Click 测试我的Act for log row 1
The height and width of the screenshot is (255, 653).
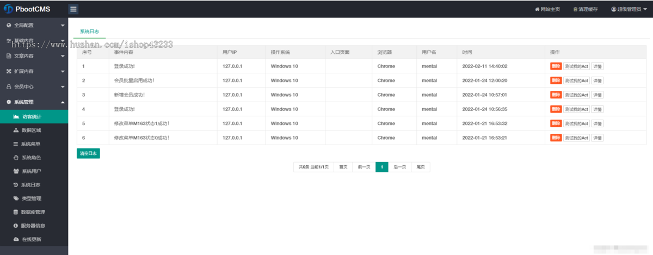point(576,66)
